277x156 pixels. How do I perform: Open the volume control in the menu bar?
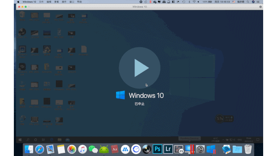tap(198, 2)
